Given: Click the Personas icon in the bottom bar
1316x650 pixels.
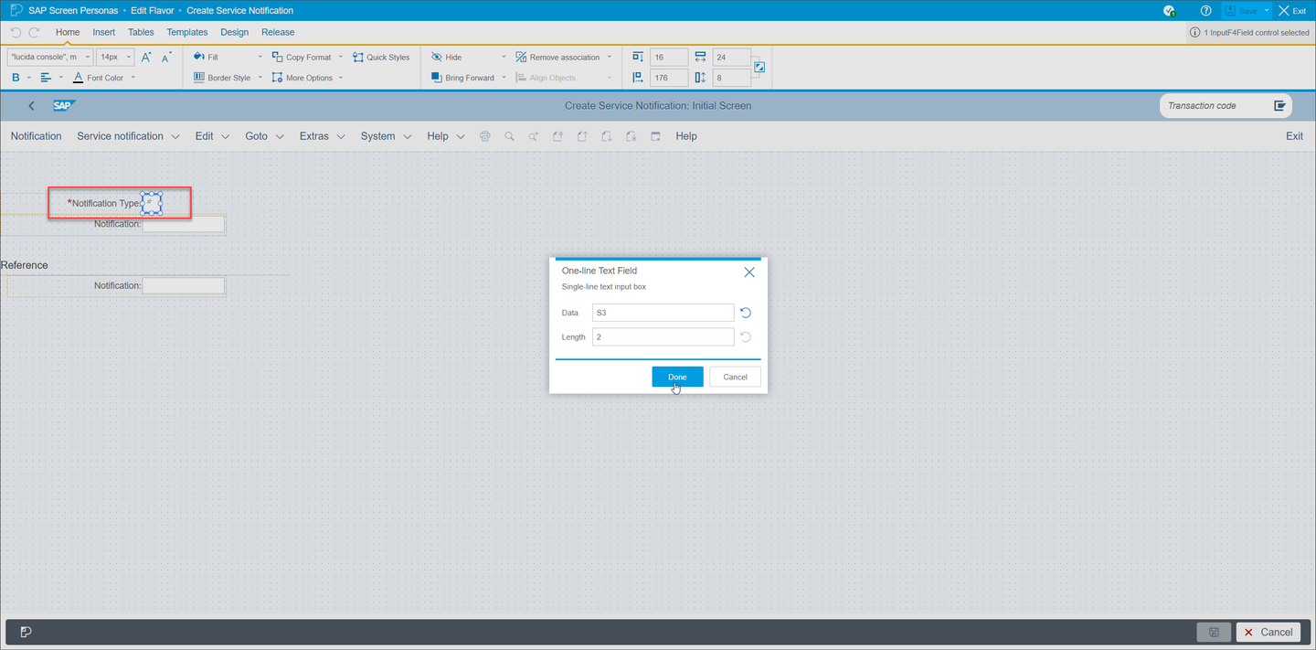Looking at the screenshot, I should (27, 632).
